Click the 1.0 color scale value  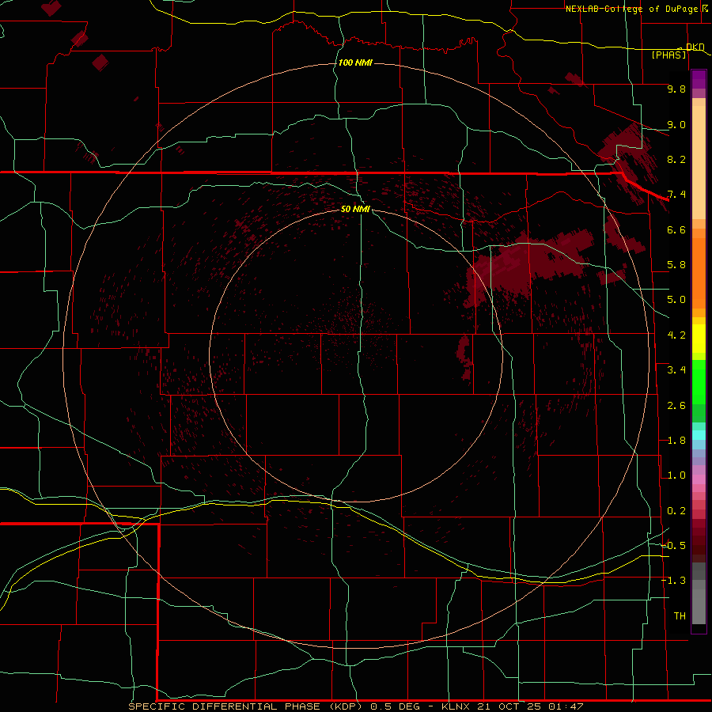(676, 475)
